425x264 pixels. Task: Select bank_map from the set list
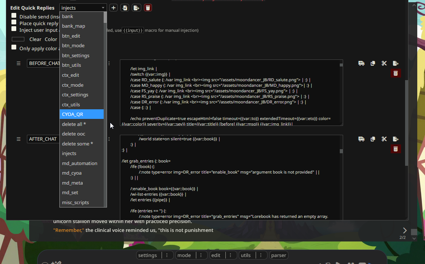click(82, 26)
